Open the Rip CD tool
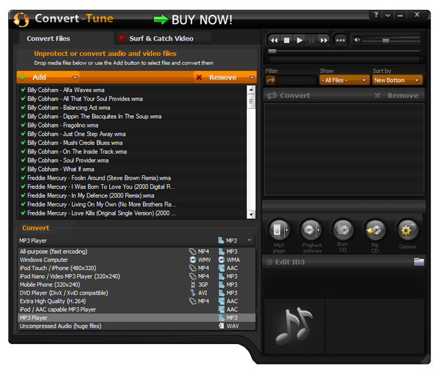Image resolution: width=436 pixels, height=372 pixels. (375, 230)
